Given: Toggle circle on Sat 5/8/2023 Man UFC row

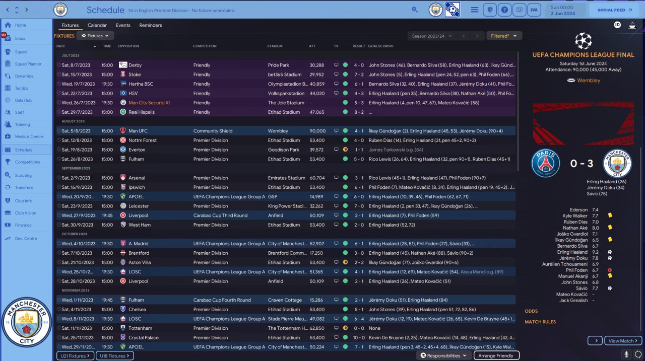Looking at the screenshot, I should [x=59, y=131].
